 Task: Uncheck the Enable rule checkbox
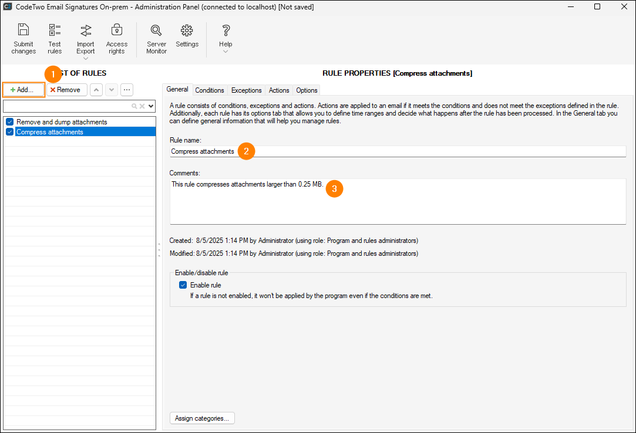(183, 285)
